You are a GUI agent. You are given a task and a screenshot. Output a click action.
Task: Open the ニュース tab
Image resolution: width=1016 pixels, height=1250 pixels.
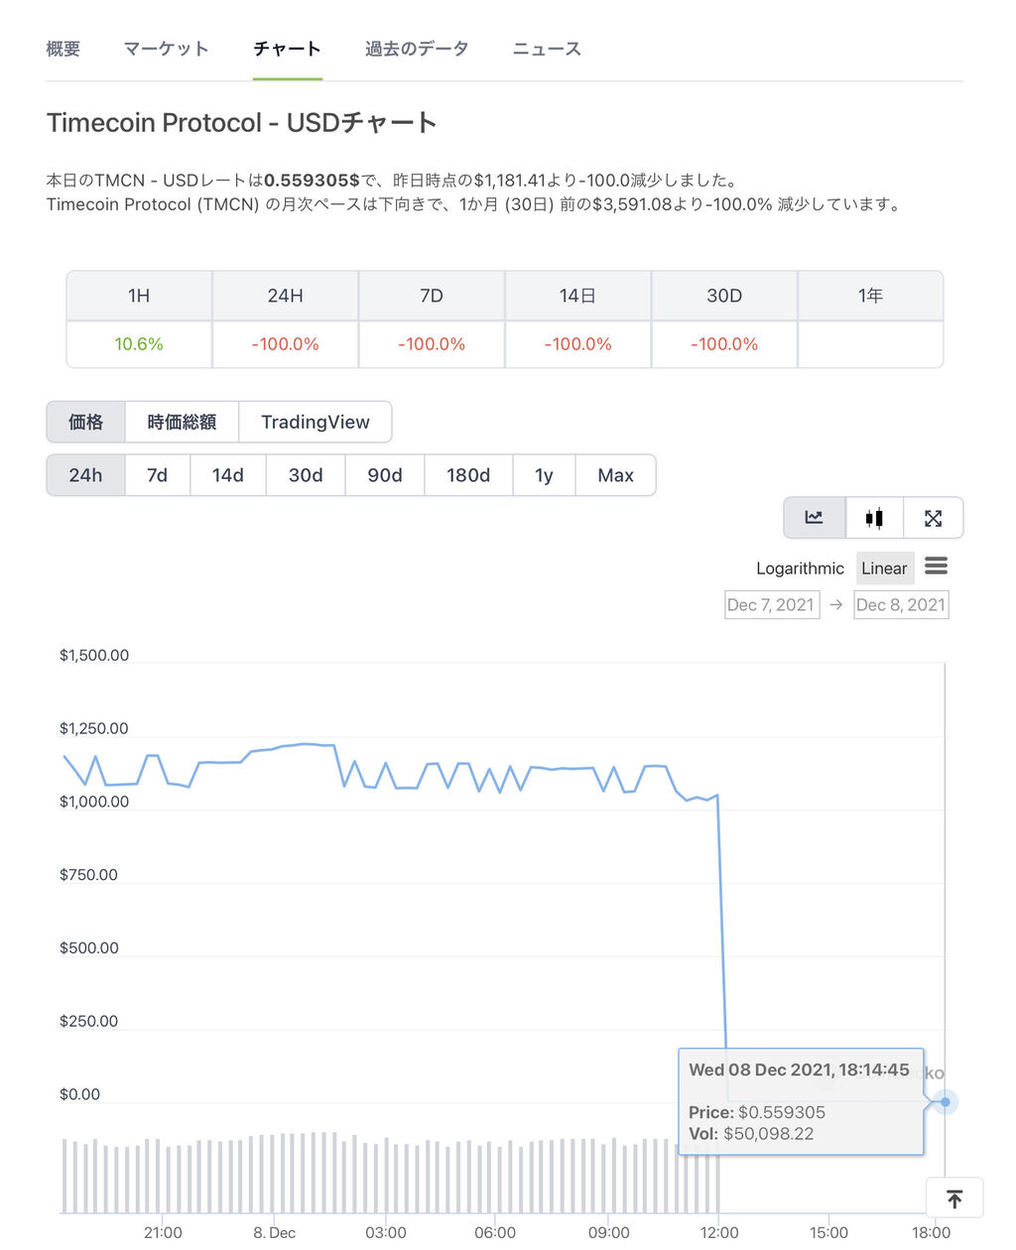(x=547, y=49)
